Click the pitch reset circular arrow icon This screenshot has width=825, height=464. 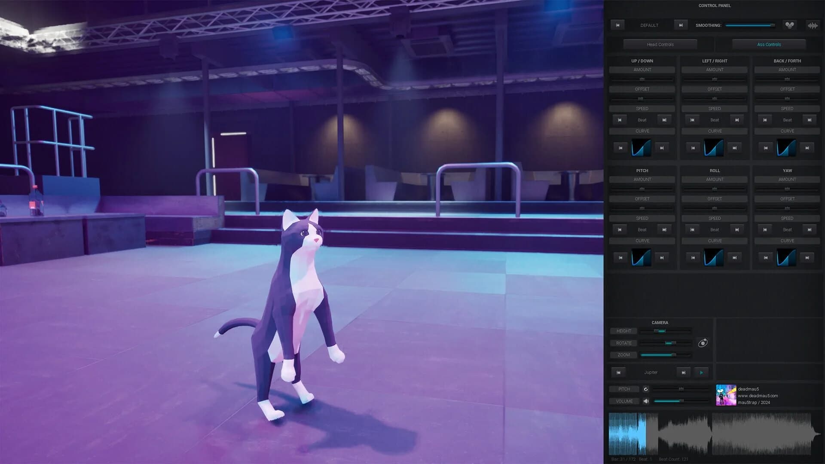pyautogui.click(x=646, y=389)
